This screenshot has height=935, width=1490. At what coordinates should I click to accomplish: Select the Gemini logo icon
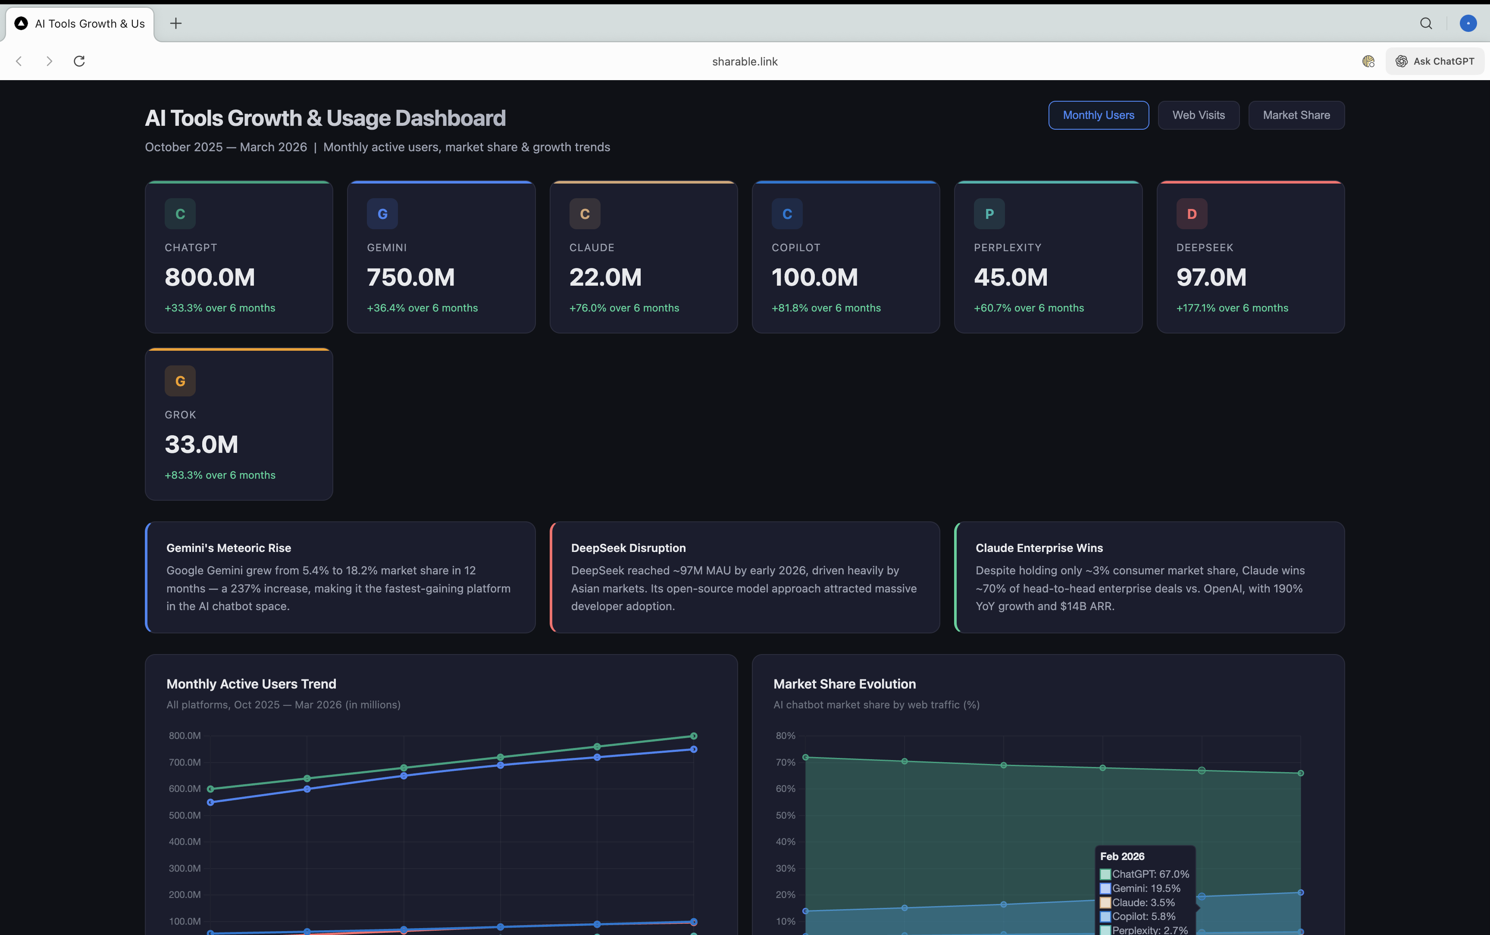coord(382,213)
